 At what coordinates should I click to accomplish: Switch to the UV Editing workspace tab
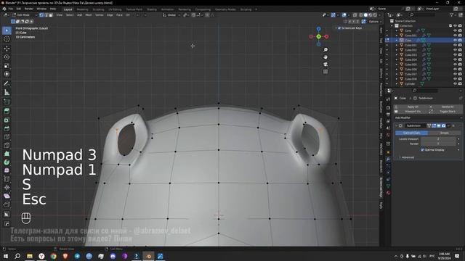tap(115, 9)
